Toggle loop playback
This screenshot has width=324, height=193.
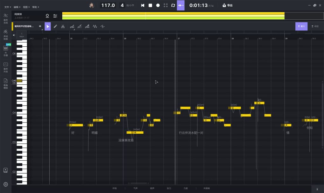click(173, 5)
